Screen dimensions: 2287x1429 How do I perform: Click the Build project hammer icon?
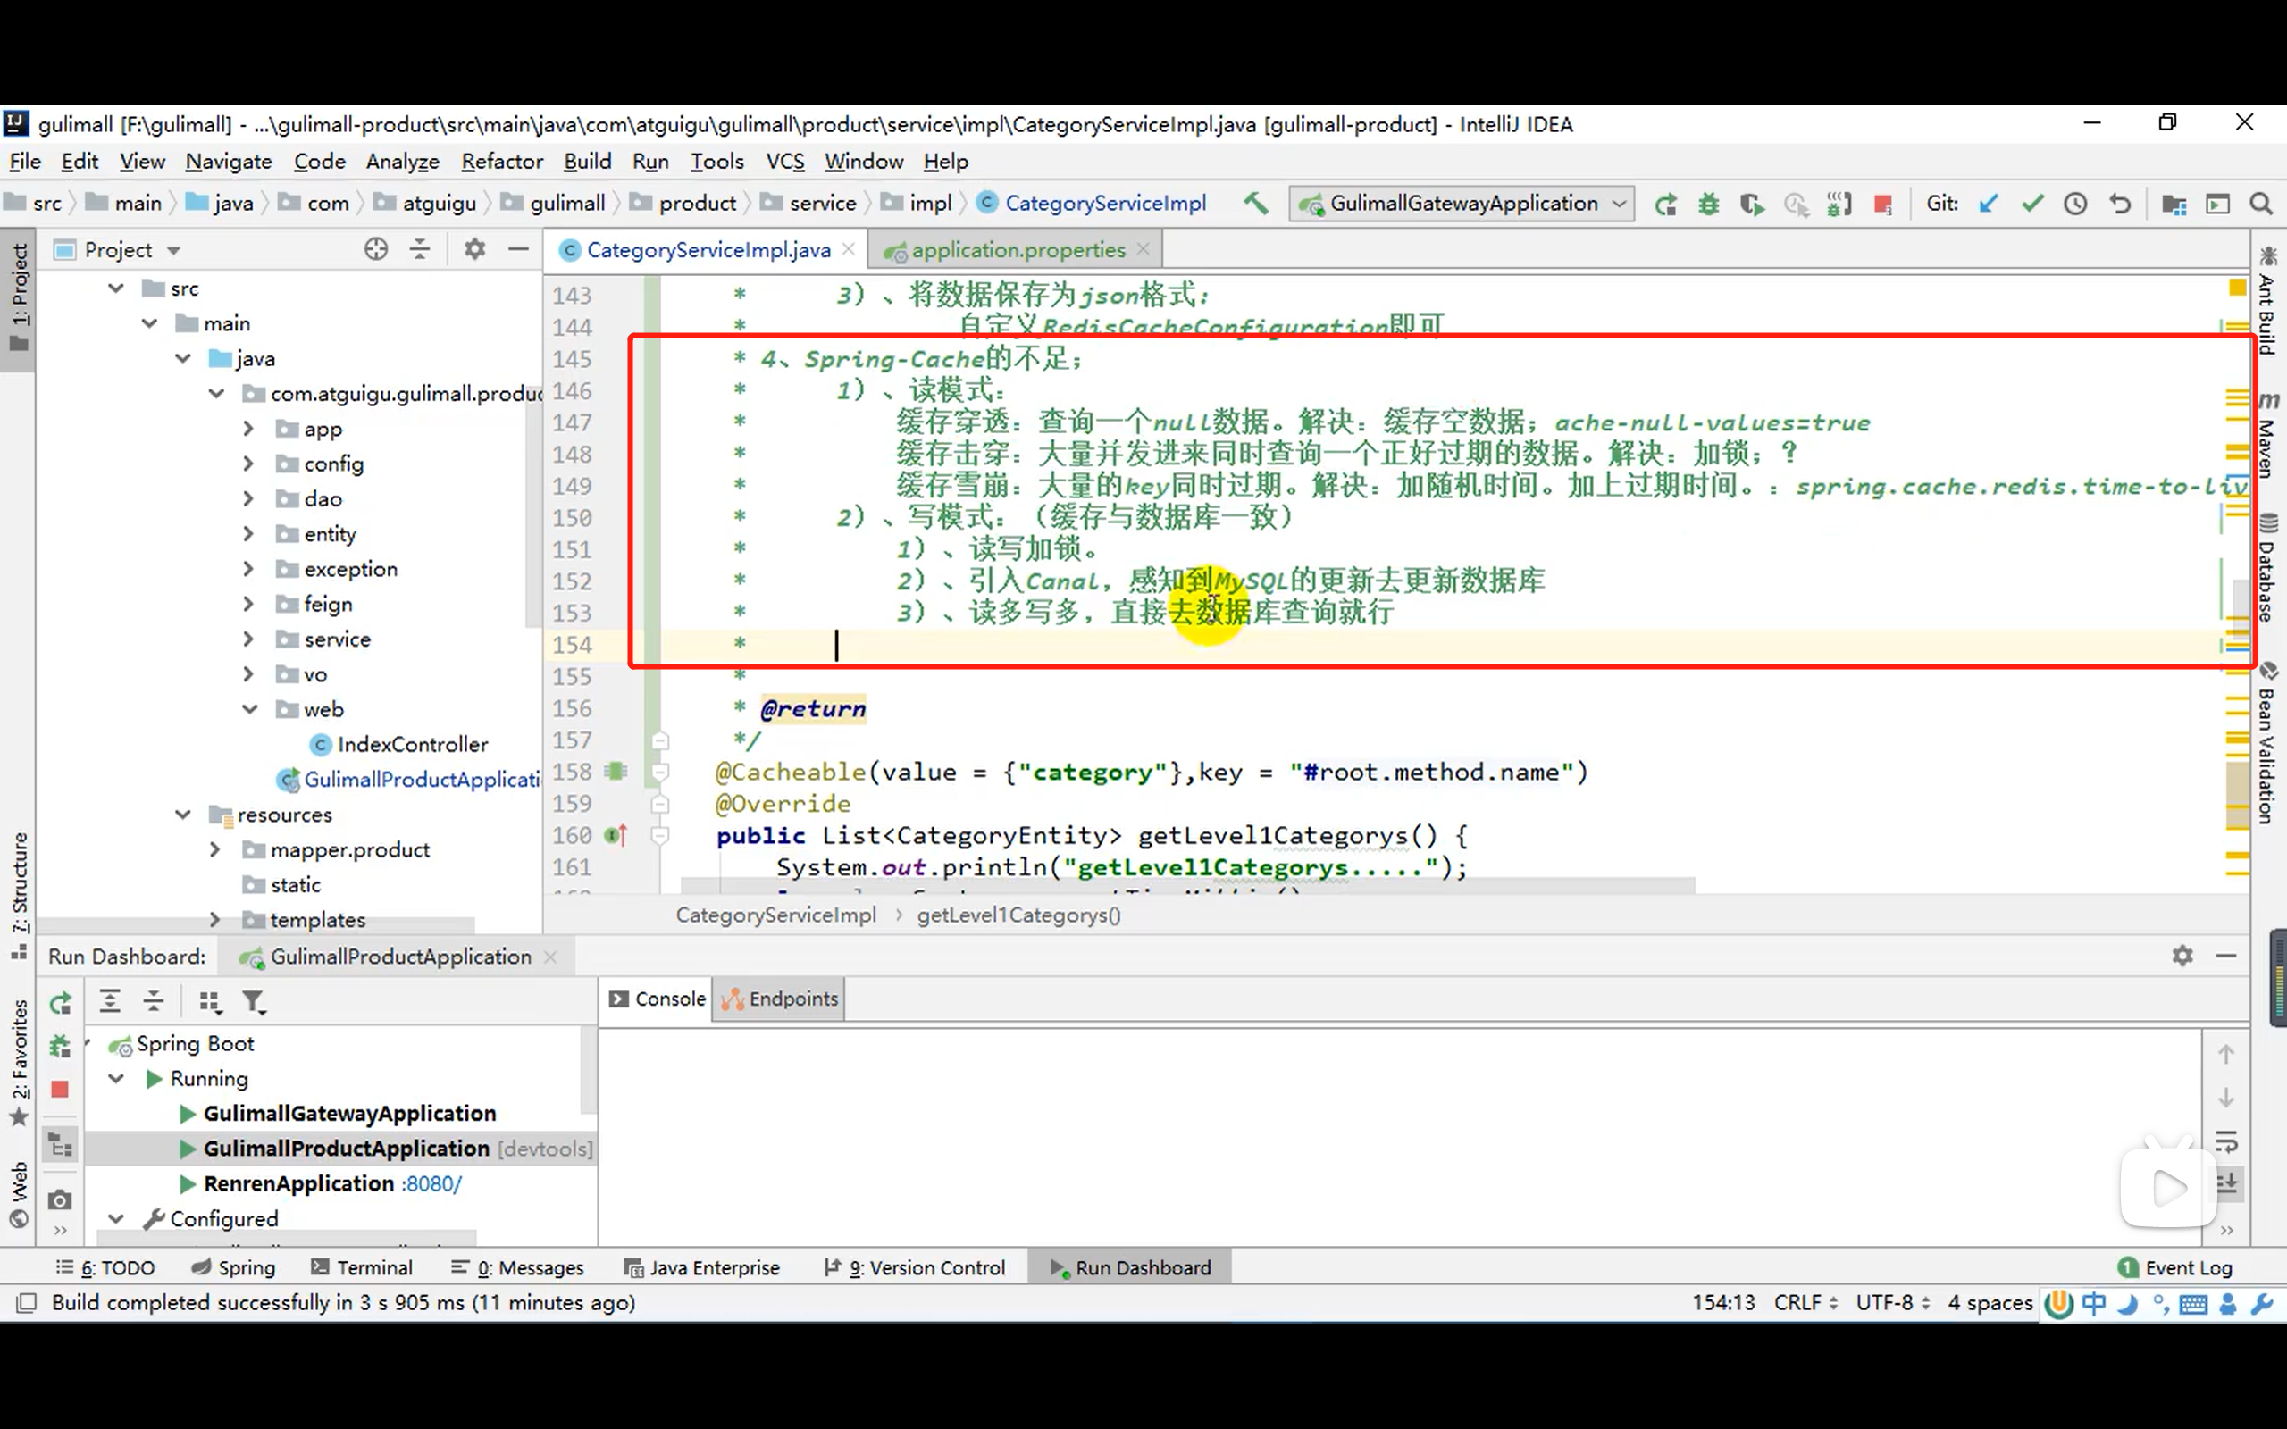pos(1256,204)
